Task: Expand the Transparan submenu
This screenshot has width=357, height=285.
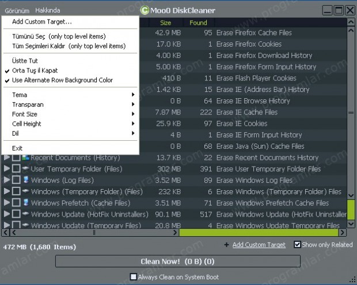Action: (x=70, y=105)
